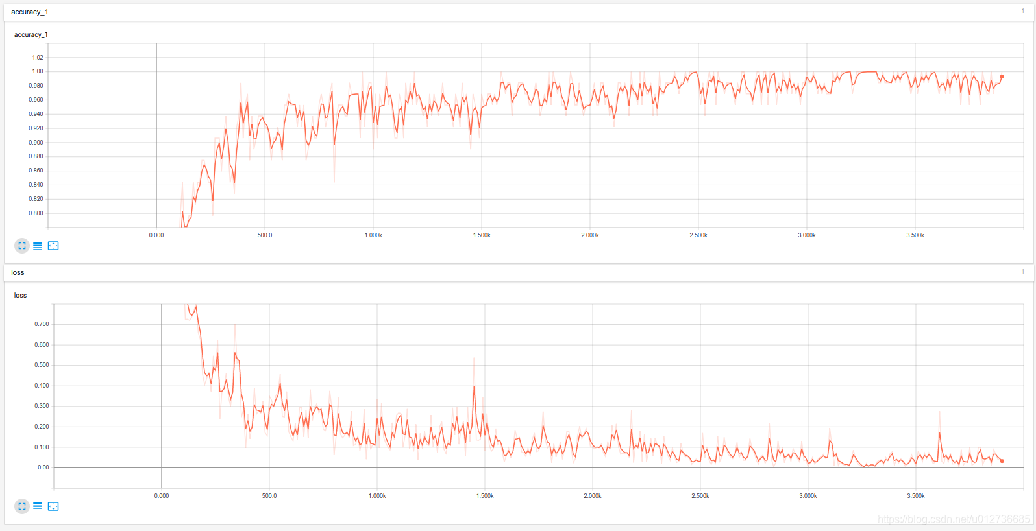Click the 0.960 y-axis label on the accuracy chart

36,100
